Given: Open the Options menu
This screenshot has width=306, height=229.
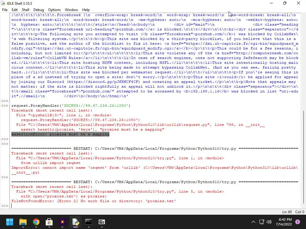Looking at the screenshot, I should (x=54, y=10).
